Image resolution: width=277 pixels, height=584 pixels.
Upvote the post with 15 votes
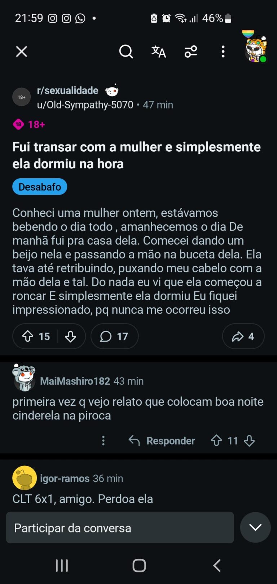tap(28, 336)
